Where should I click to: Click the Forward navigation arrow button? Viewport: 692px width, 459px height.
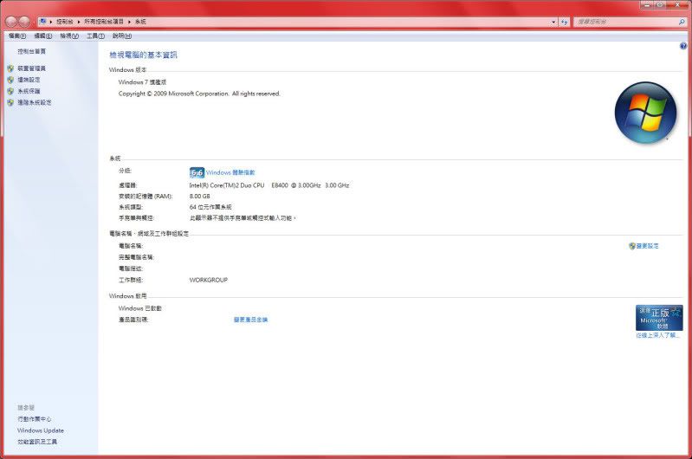[x=26, y=21]
